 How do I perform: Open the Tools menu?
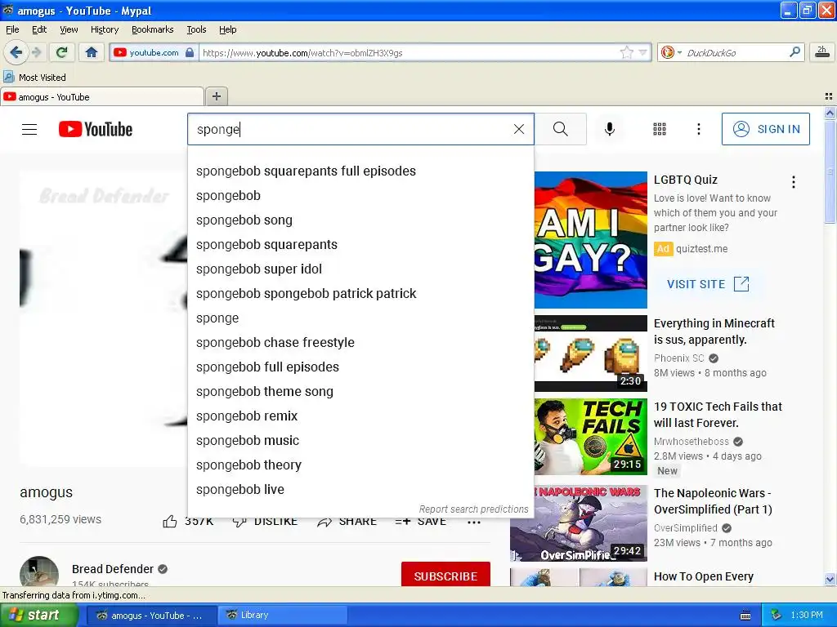(196, 29)
